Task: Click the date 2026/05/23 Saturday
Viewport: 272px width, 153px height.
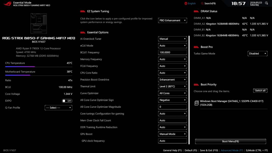Action: point(256,4)
